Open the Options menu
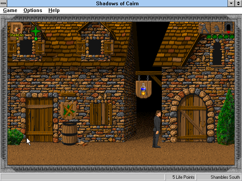The width and height of the screenshot is (242, 181). (33, 10)
